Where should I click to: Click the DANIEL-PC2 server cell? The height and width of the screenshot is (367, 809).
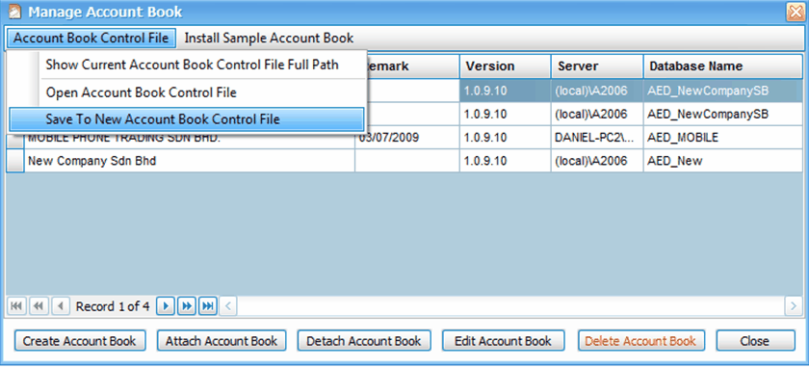[597, 139]
